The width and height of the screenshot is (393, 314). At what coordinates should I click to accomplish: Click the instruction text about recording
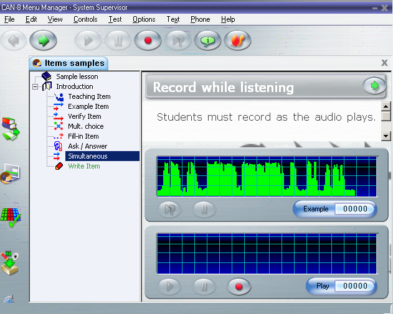tap(266, 117)
